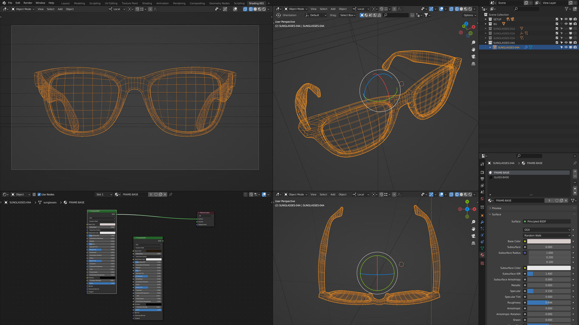The image size is (579, 325).
Task: Click Subsurface Color swatch in properties
Action: tap(549, 268)
